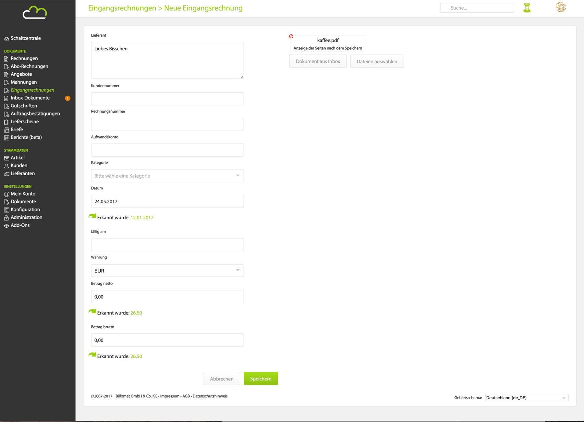Click the Angebote sidebar icon
The height and width of the screenshot is (422, 584).
coord(6,75)
